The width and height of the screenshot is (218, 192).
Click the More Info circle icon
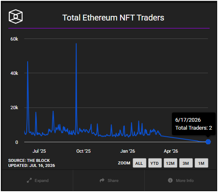[170, 180]
